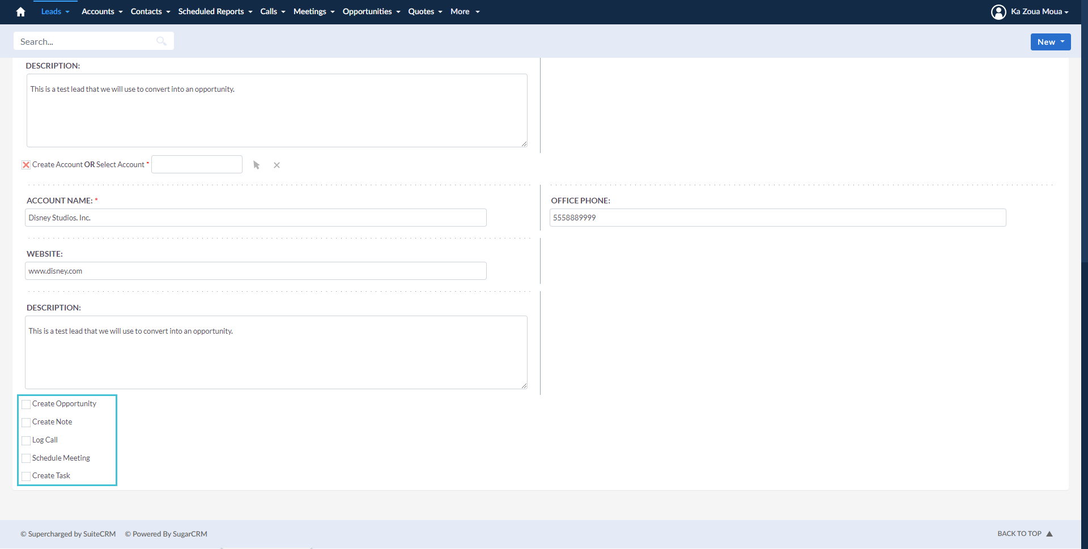The width and height of the screenshot is (1088, 549).
Task: Uncheck Create Account checkbox
Action: [26, 165]
